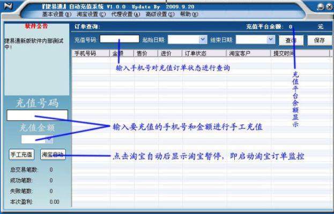Open the 充值金额 amount dropdown
Image resolution: width=334 pixels, height=214 pixels.
[x=49, y=139]
